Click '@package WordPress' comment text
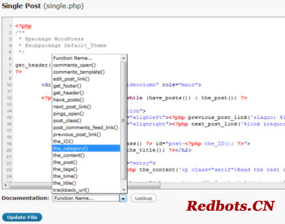Screen dimensions: 285x224 click(x=55, y=39)
